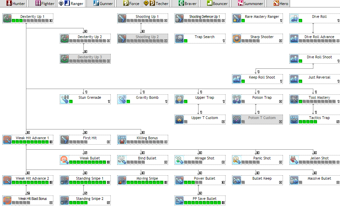The height and width of the screenshot is (208, 340).
Task: Click the Gravity Bomb skill icon
Action: coord(122,99)
